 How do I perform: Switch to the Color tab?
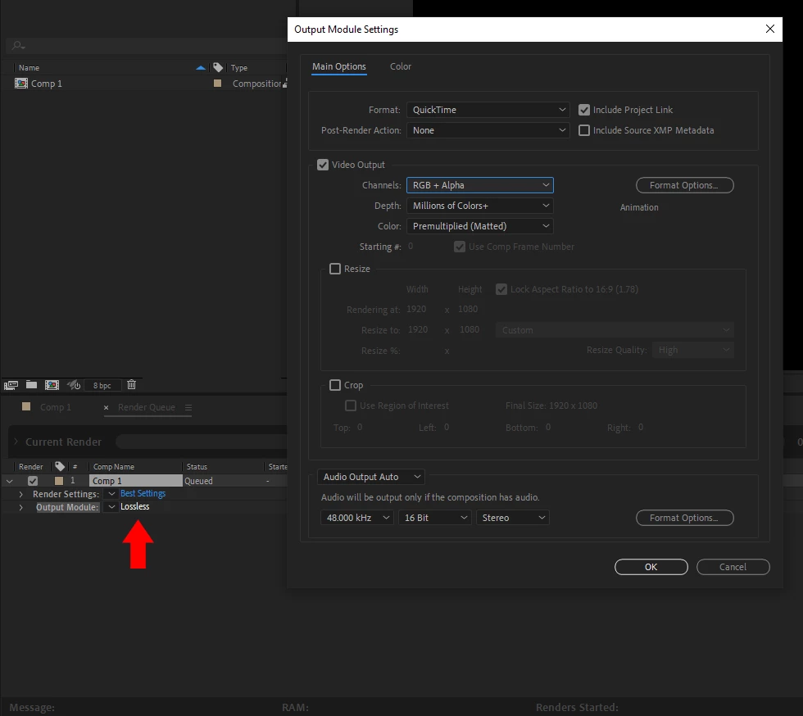(401, 66)
